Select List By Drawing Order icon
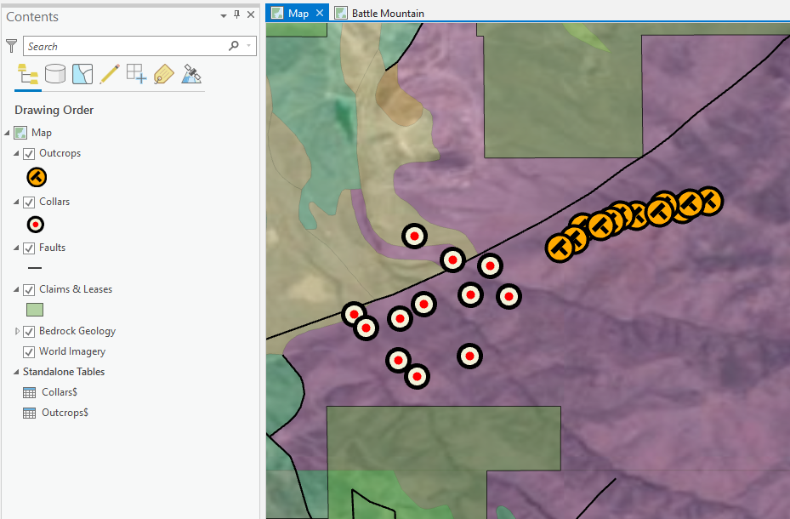The image size is (790, 519). [x=28, y=75]
